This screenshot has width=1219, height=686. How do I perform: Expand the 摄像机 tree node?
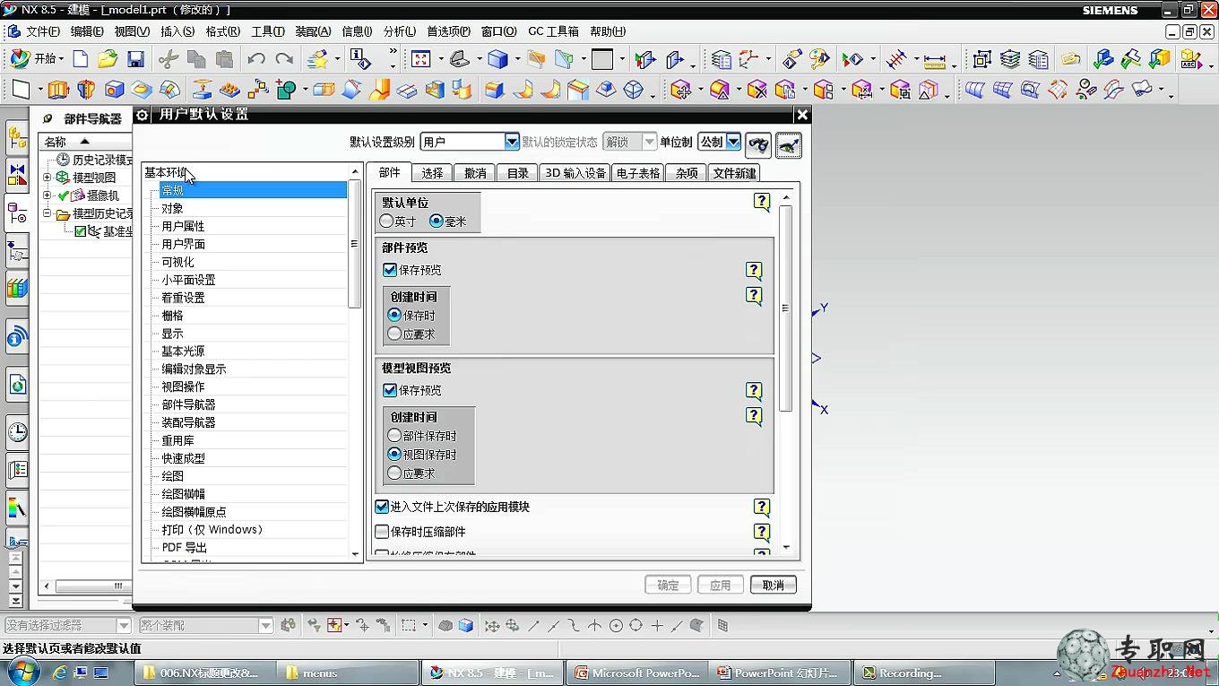coord(48,195)
